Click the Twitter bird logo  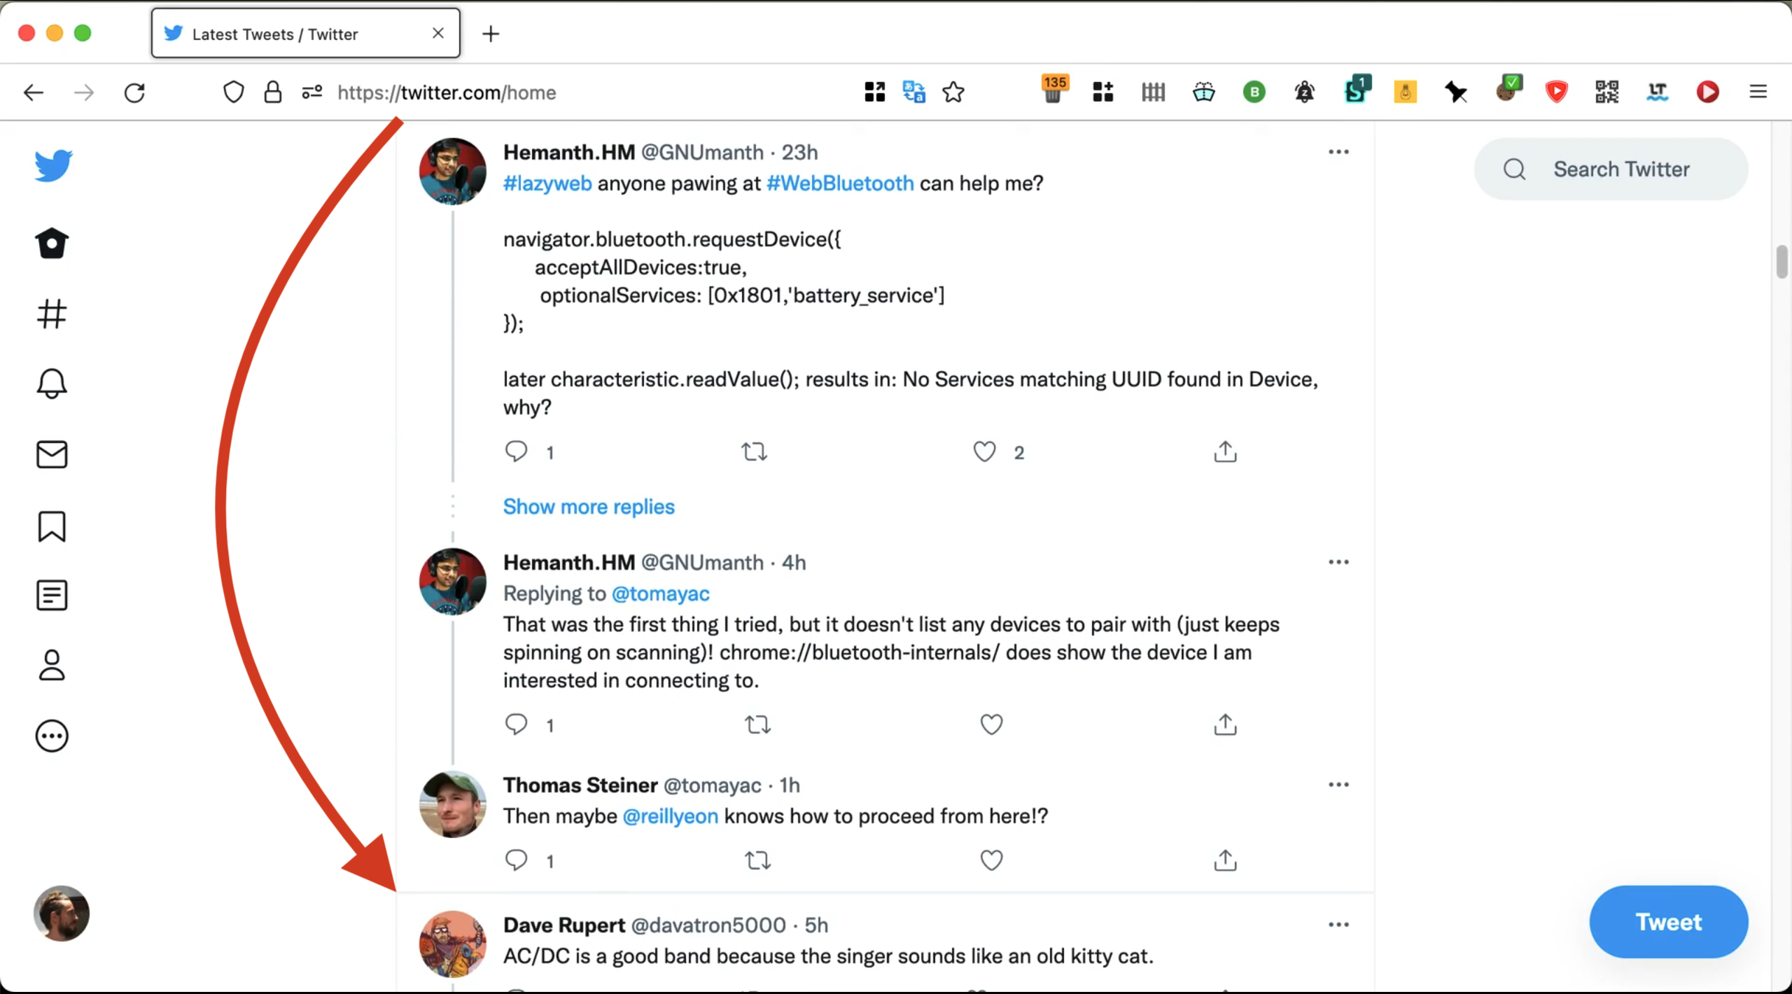click(53, 165)
